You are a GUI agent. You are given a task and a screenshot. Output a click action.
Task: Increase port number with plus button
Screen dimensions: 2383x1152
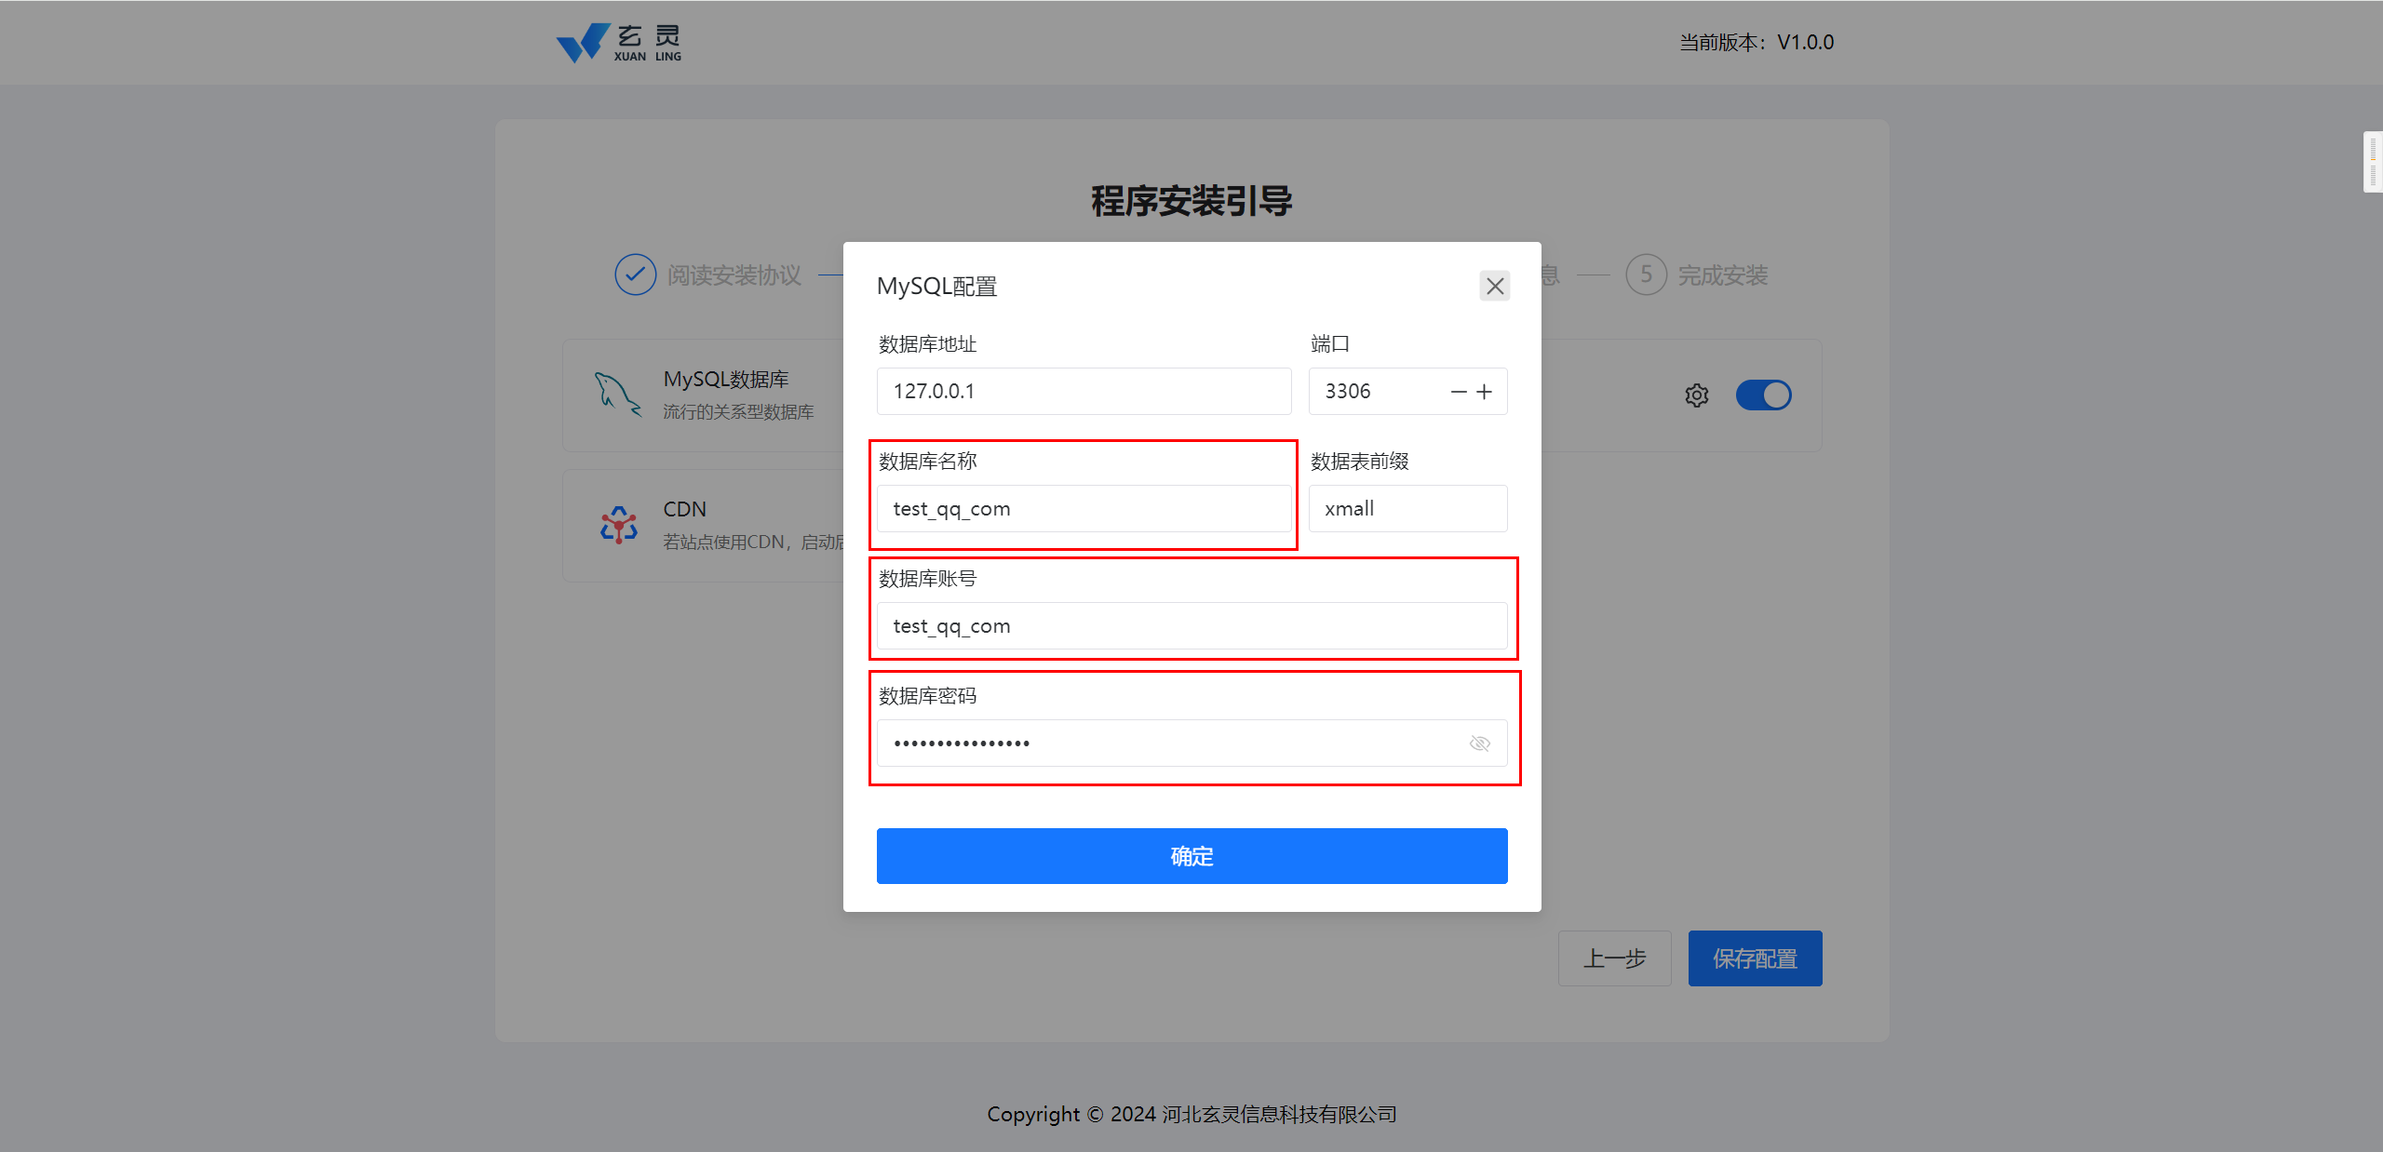click(x=1485, y=392)
